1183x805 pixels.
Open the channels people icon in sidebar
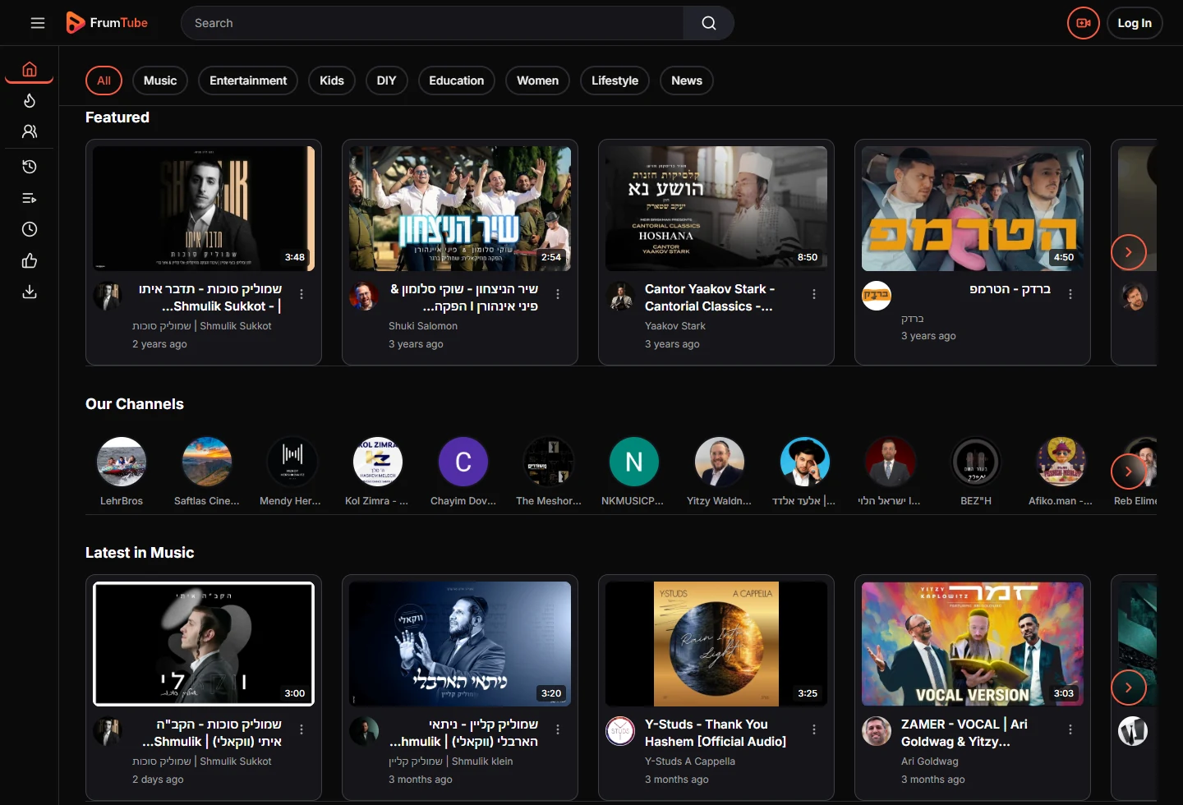pos(30,131)
